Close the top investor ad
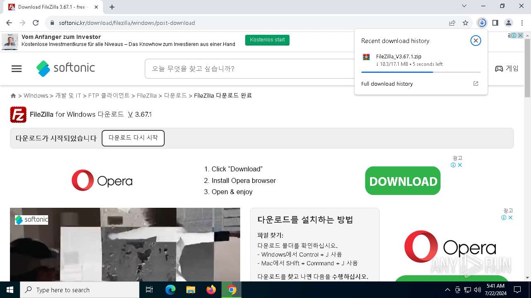Screen dimensions: 531x298 520,36
